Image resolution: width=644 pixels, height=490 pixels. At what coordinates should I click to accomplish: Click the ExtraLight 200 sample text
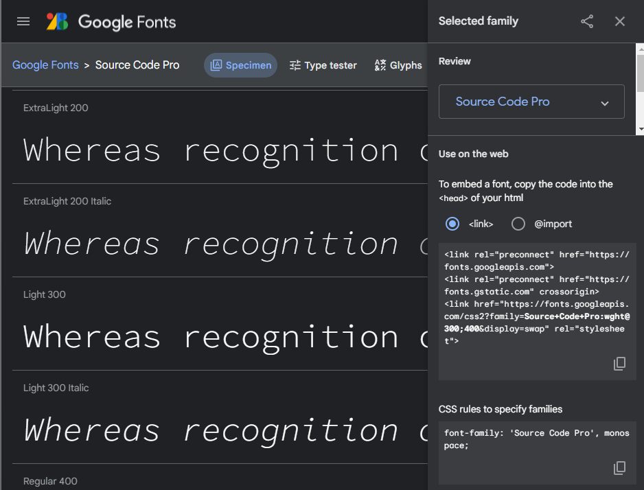tap(225, 151)
